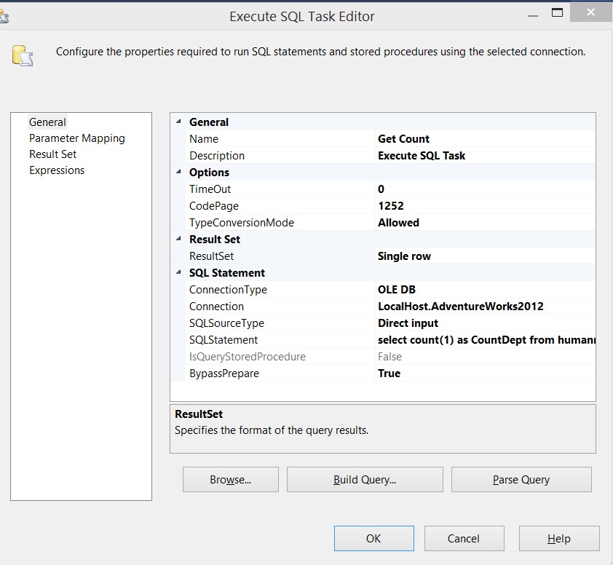Collapse the Result Set property group
Screen dimensions: 613x565
(178, 239)
